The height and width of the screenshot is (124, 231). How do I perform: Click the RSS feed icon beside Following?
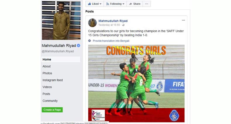[108, 4]
